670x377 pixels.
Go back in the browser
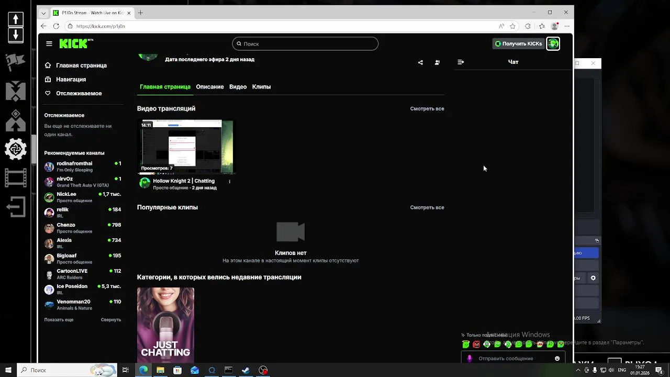click(x=44, y=26)
